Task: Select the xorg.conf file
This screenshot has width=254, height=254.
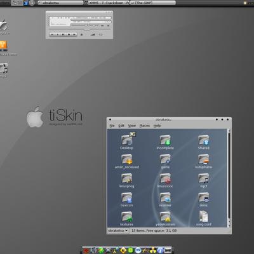Action: click(x=204, y=218)
